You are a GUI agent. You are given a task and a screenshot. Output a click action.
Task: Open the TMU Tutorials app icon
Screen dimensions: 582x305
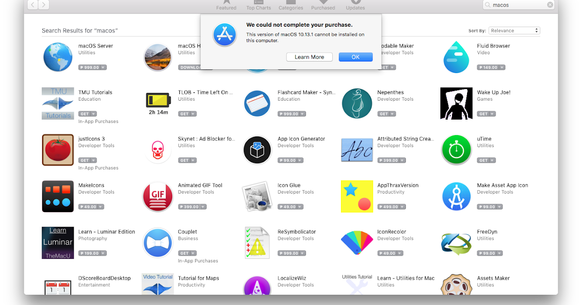point(58,104)
